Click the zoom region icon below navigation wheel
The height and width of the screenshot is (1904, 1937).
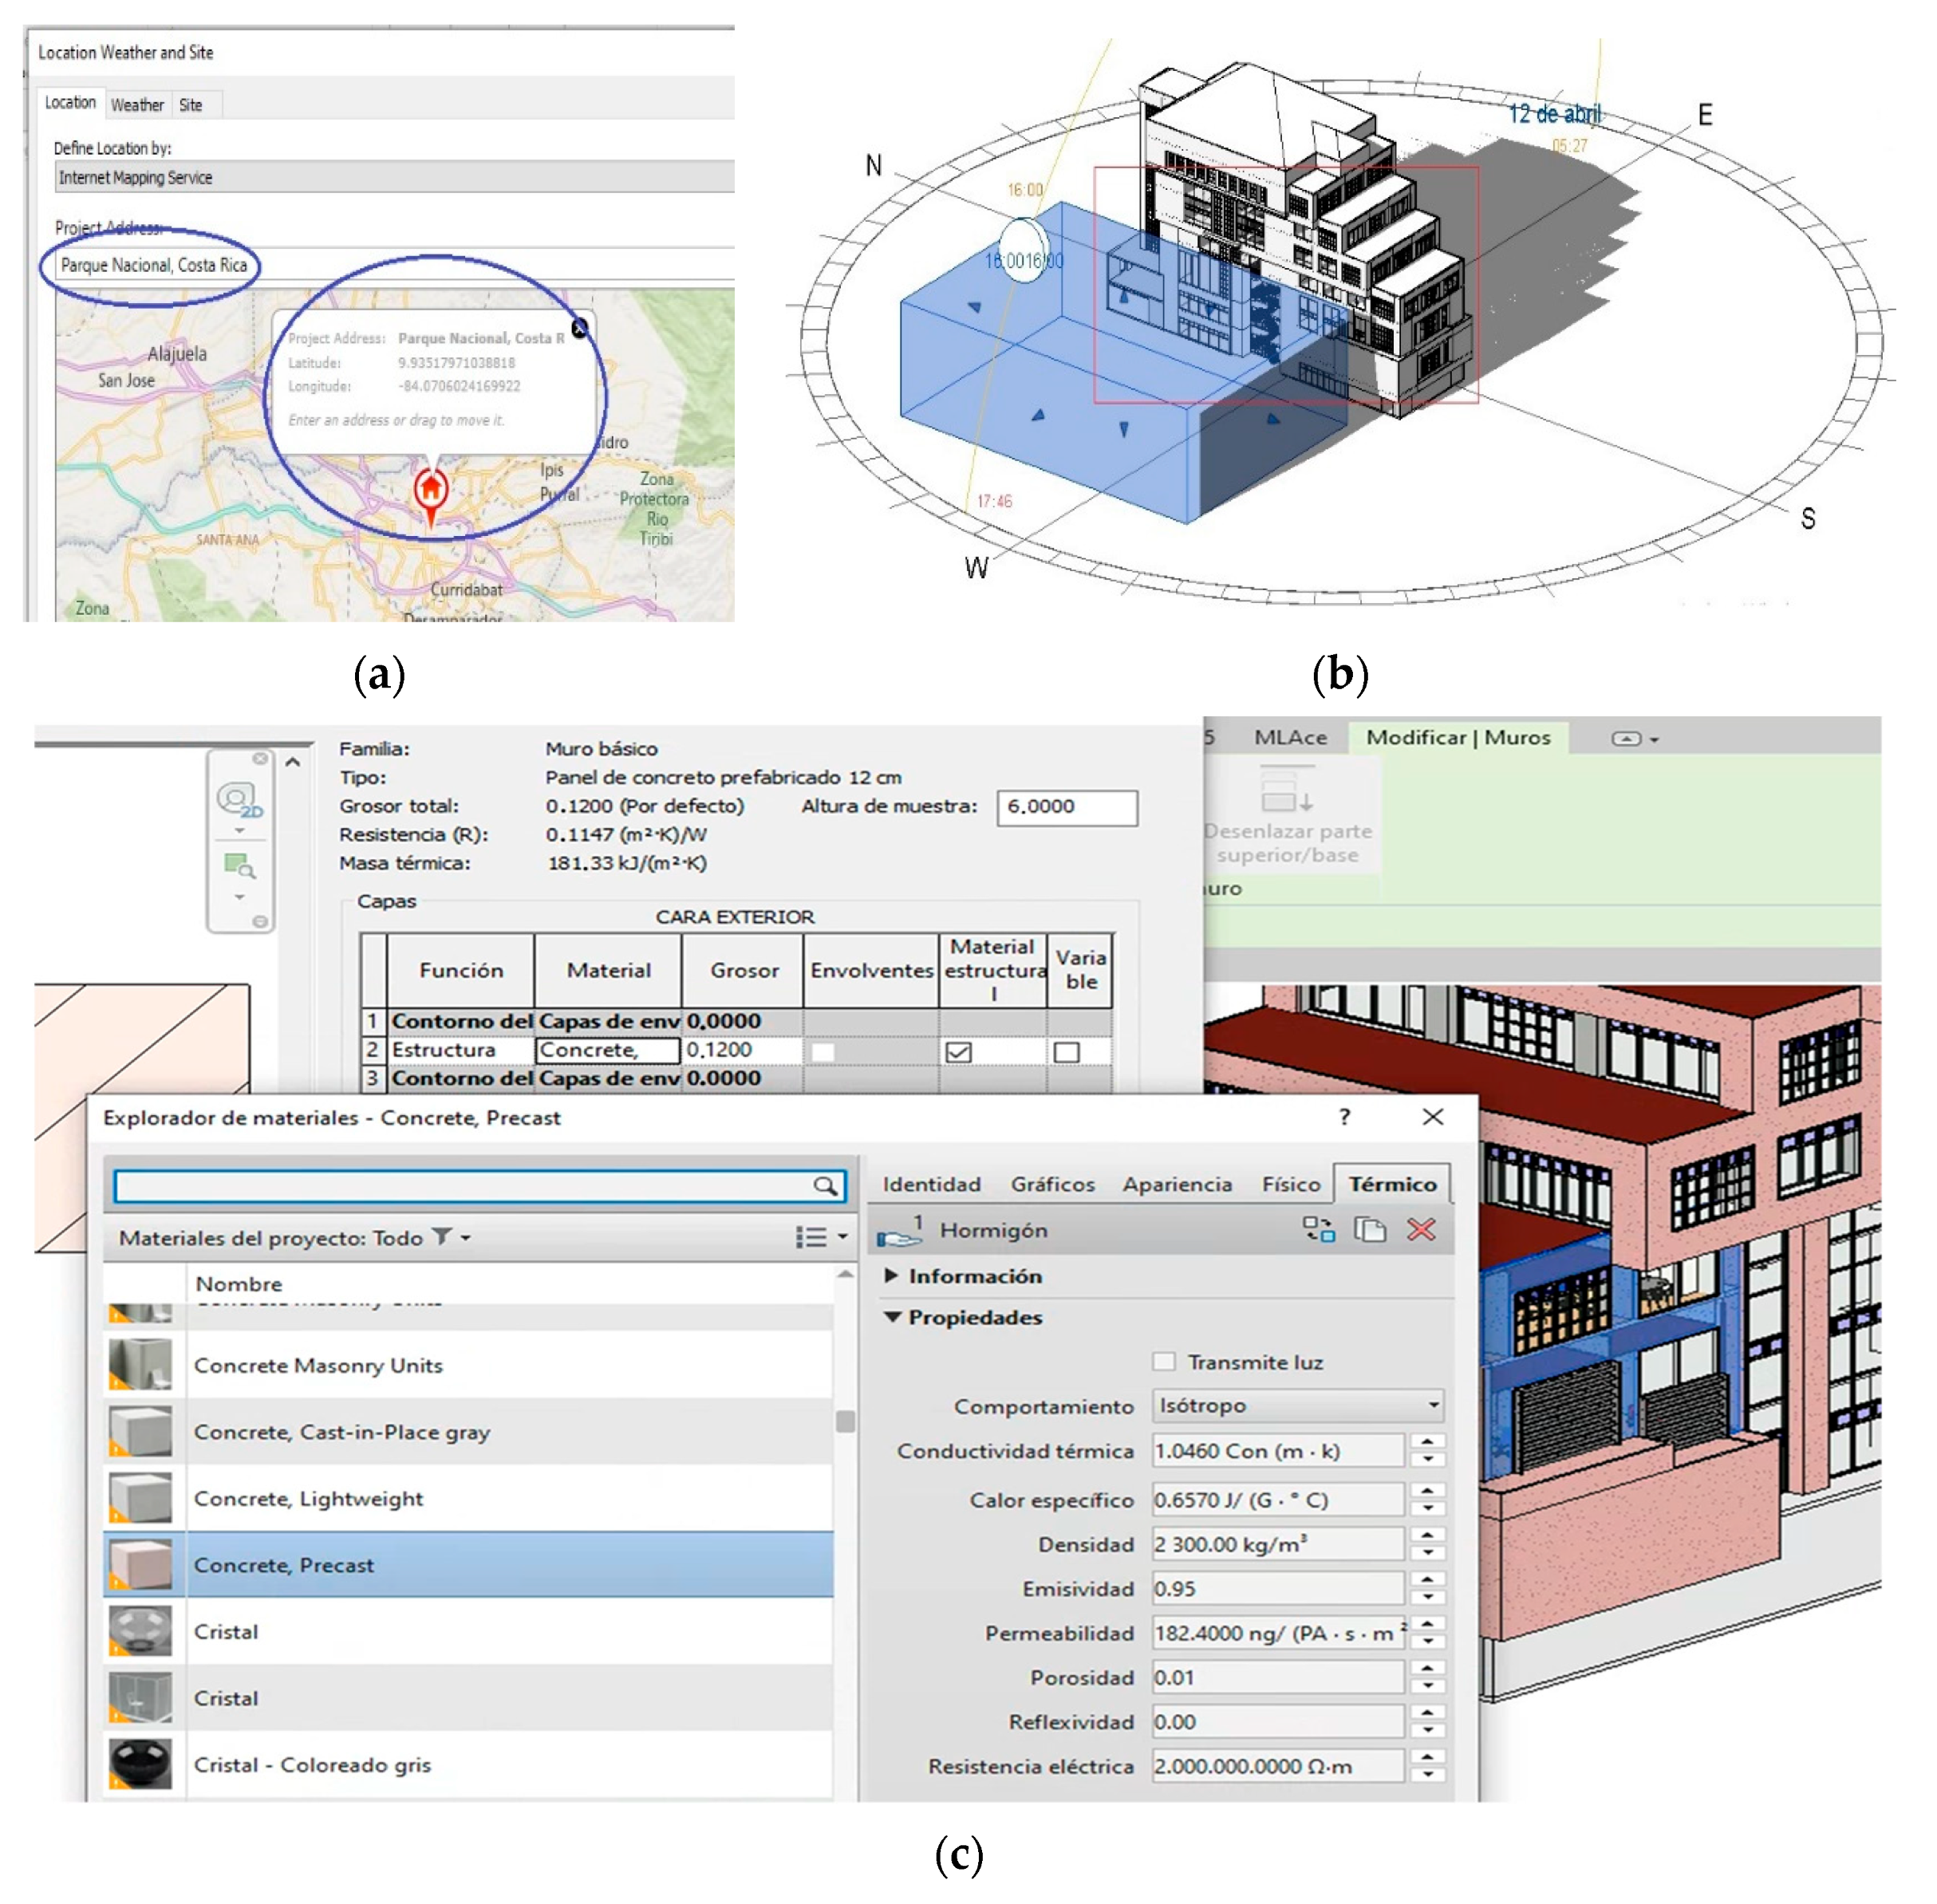(x=239, y=866)
